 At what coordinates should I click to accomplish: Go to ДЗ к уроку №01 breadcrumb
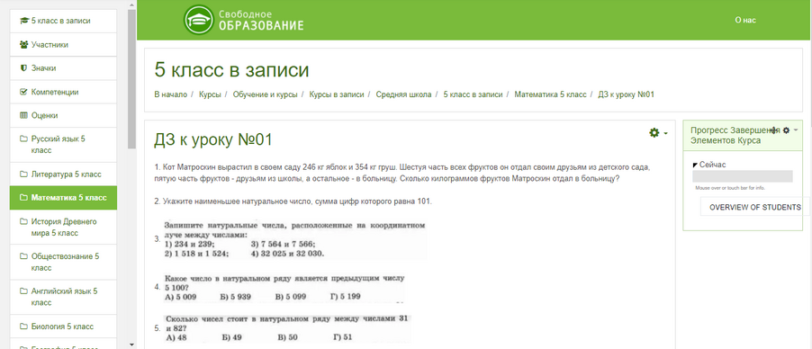coord(626,94)
